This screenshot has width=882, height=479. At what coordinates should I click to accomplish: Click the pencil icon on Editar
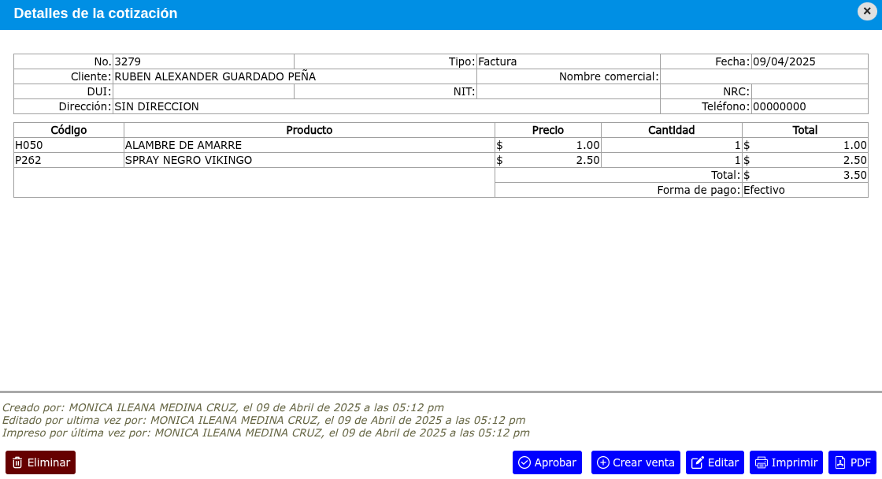698,462
